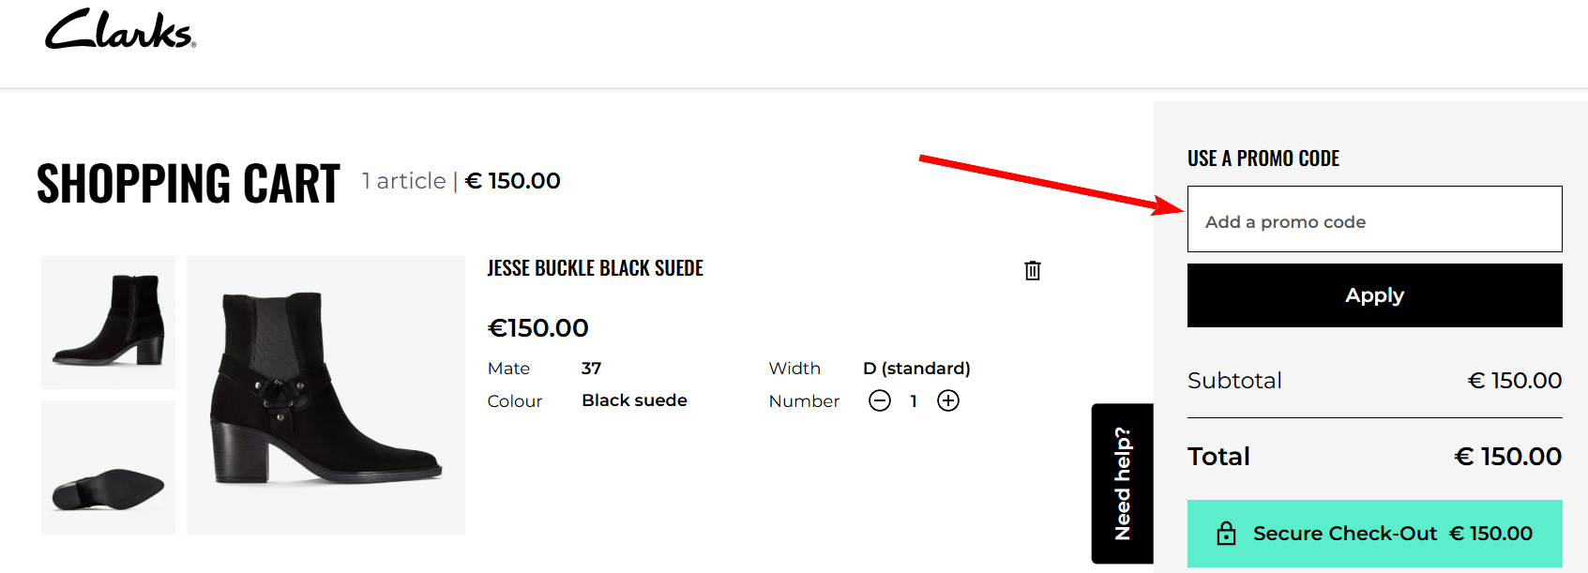The height and width of the screenshot is (573, 1588).
Task: Select the side-view boot thumbnail
Action: 108,322
